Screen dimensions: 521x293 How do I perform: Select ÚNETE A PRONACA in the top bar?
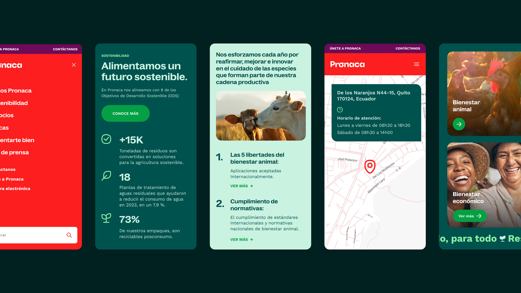pos(345,48)
